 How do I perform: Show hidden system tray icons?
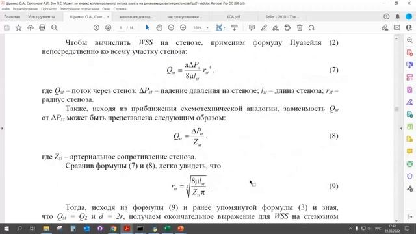point(350,228)
